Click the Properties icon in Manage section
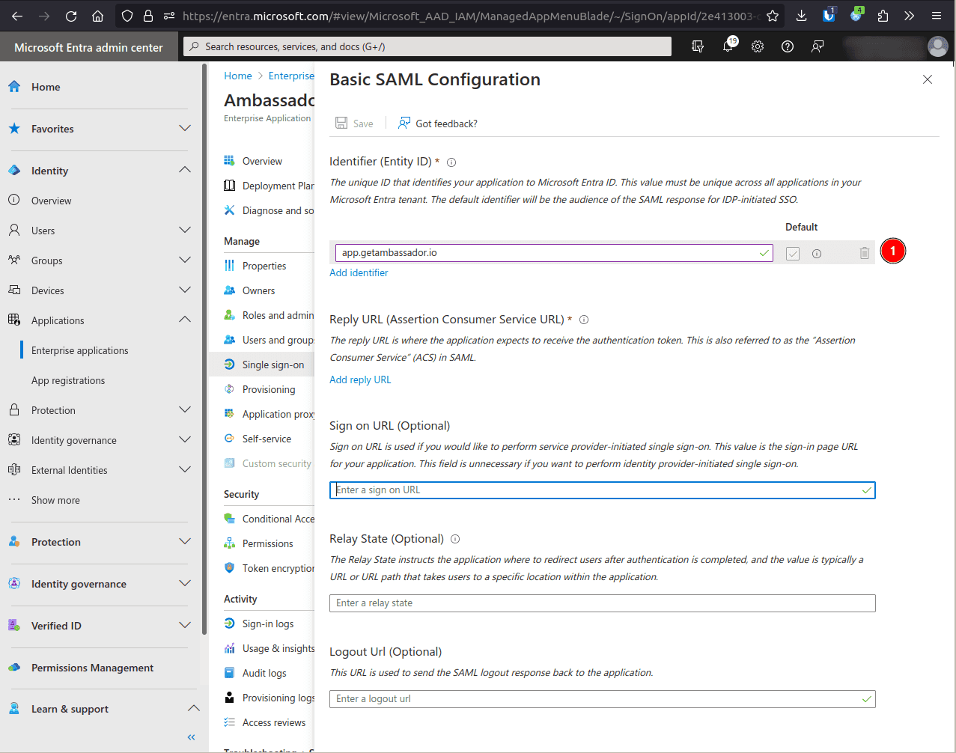 230,266
